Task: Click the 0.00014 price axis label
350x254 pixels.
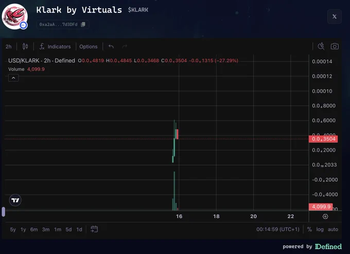Action: (322, 62)
